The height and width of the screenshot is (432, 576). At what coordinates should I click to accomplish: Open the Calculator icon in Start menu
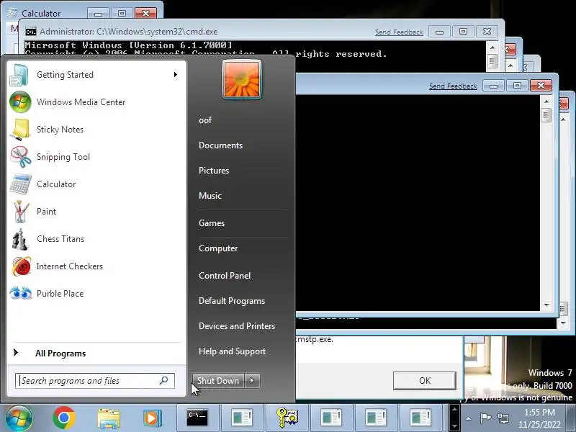20,184
